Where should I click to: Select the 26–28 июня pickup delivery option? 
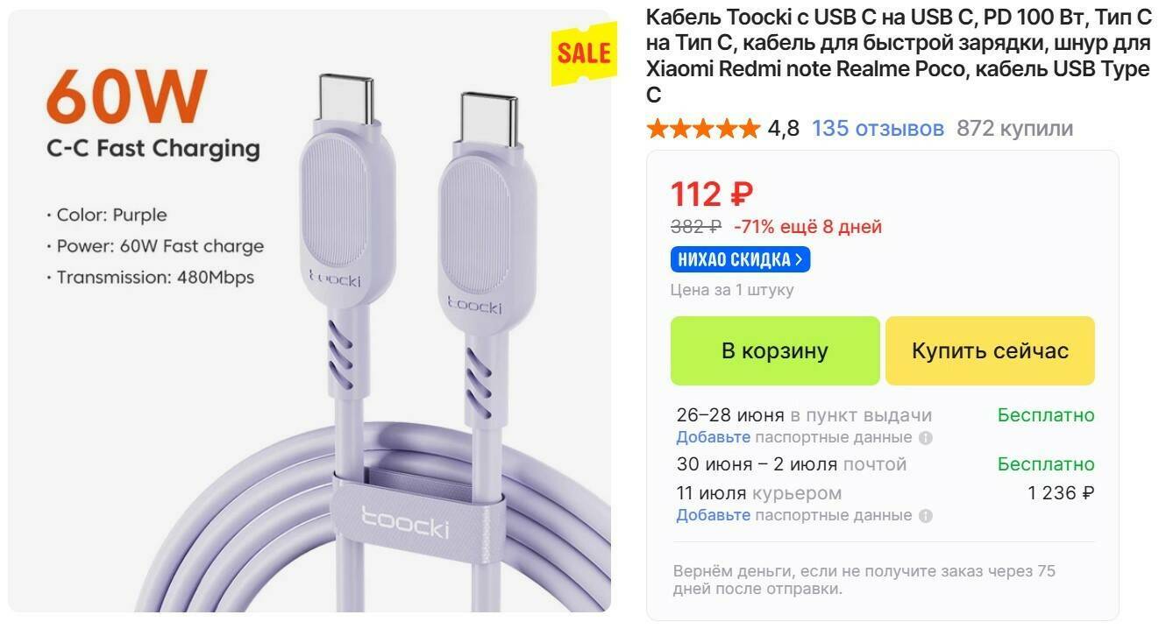tap(885, 426)
